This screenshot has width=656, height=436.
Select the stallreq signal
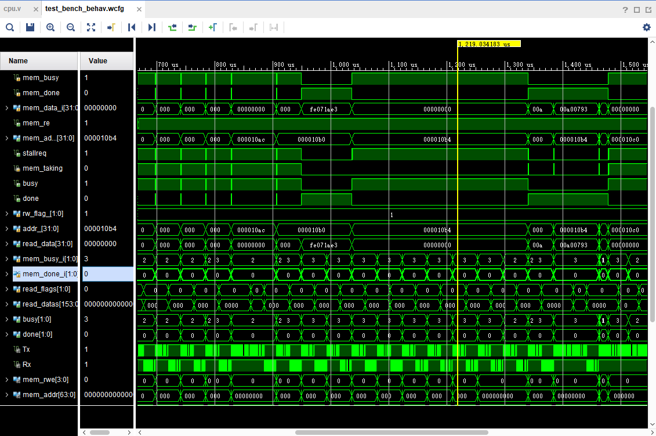(x=34, y=153)
